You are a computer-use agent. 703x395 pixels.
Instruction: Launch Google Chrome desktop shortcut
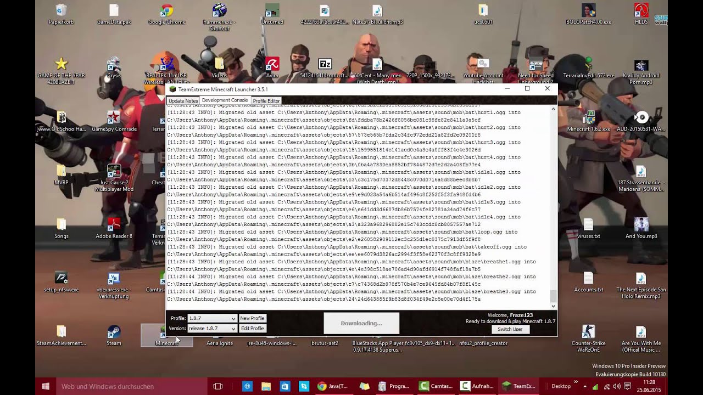tap(167, 14)
